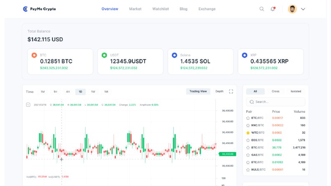Image resolution: width=331 pixels, height=186 pixels.
Task: Select the 1W time interval
Action: pyautogui.click(x=93, y=92)
